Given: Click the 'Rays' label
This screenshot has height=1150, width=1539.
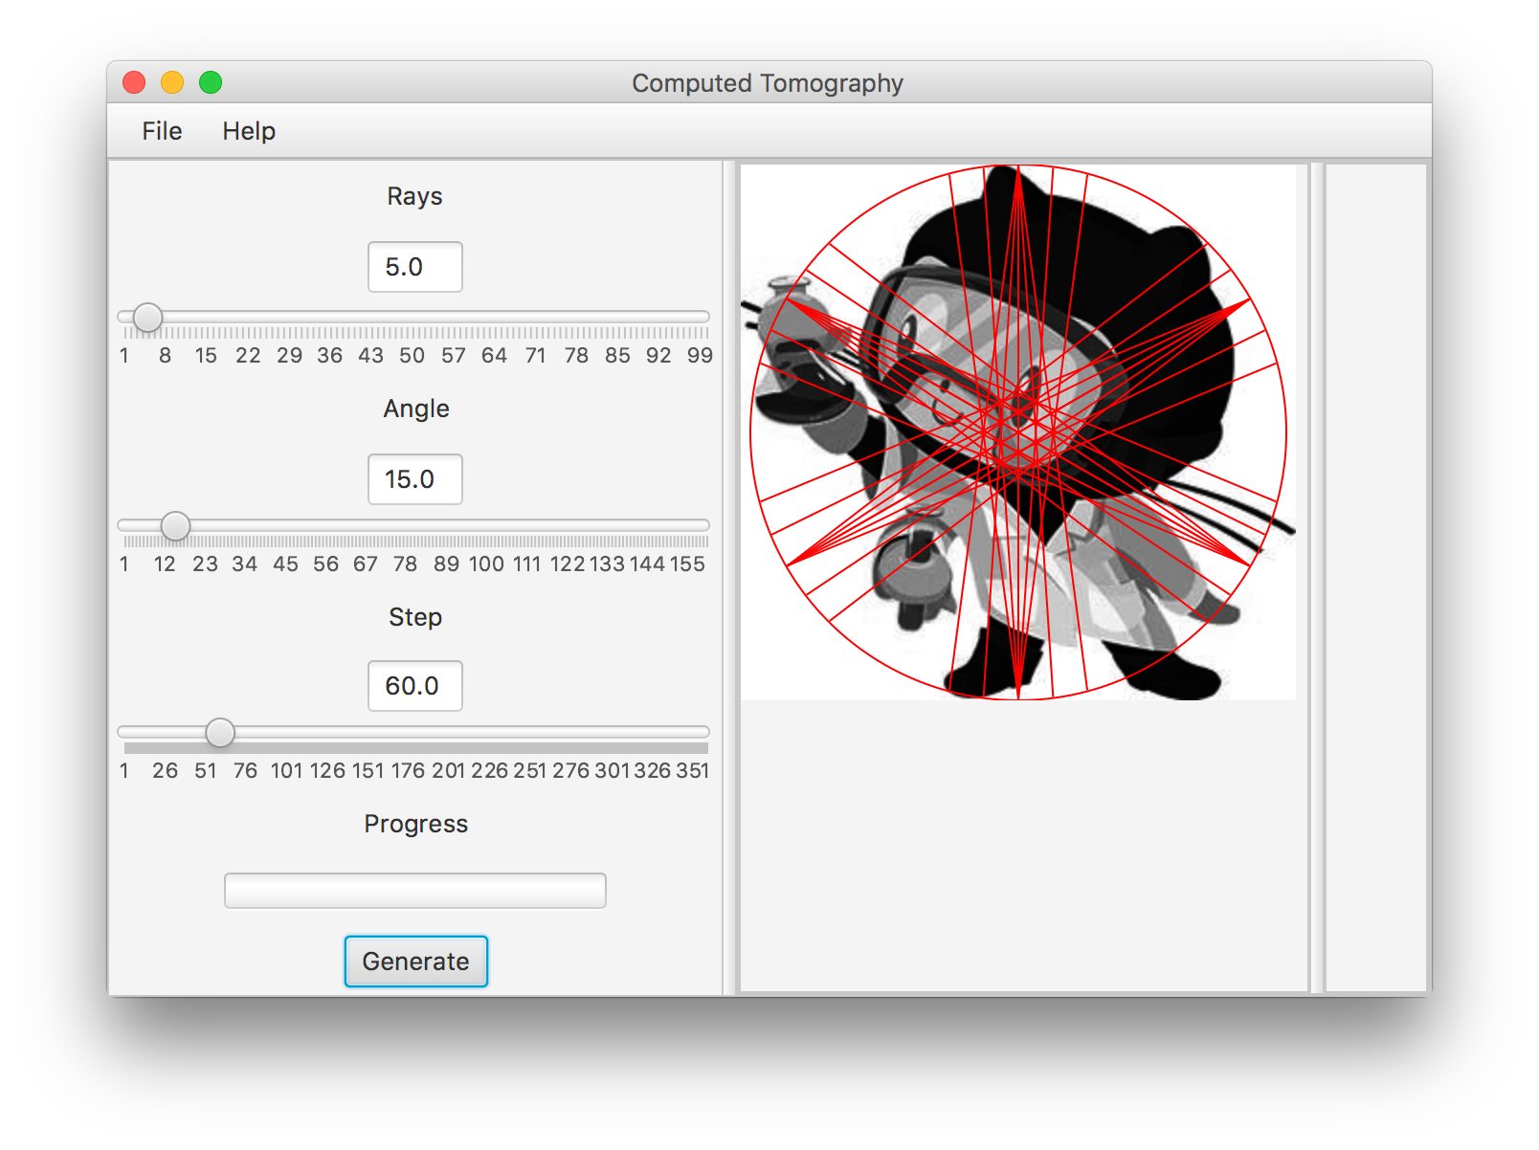Looking at the screenshot, I should [414, 196].
